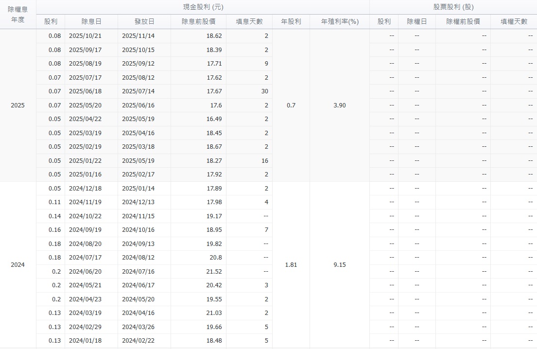Click the 填息天數 column header

pos(249,21)
